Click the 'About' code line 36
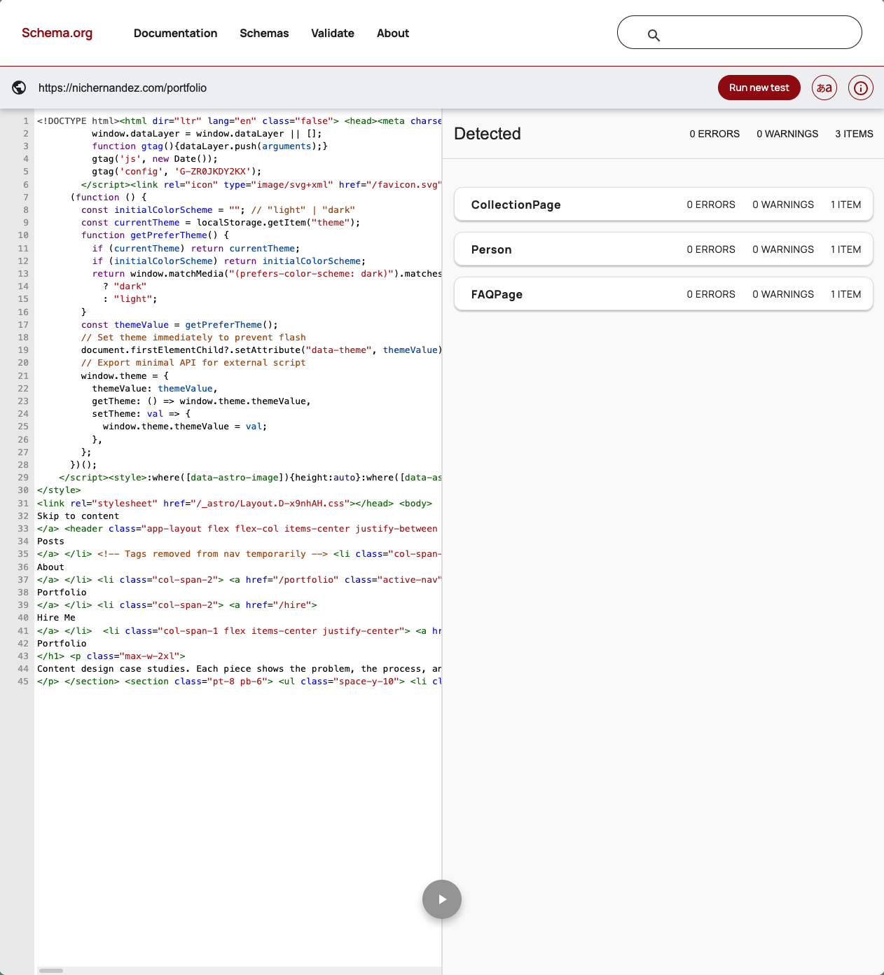Image resolution: width=884 pixels, height=975 pixels. 50,567
